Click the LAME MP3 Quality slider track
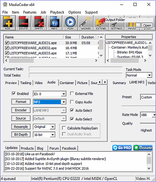 [148, 123]
